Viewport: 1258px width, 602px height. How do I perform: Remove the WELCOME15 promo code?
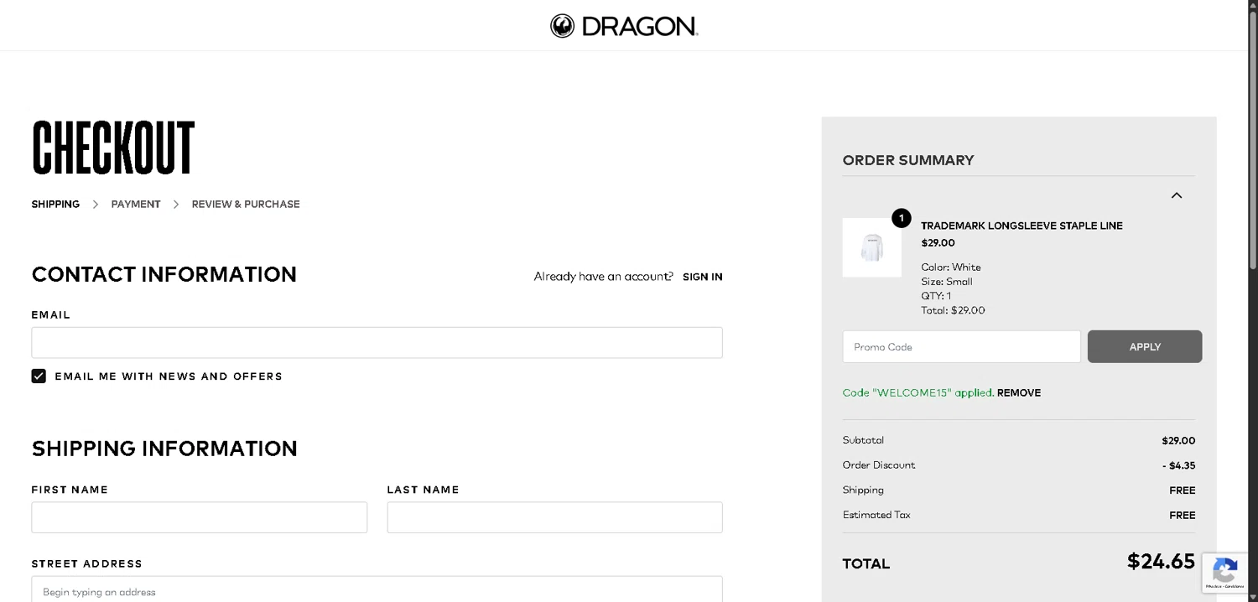click(1019, 392)
